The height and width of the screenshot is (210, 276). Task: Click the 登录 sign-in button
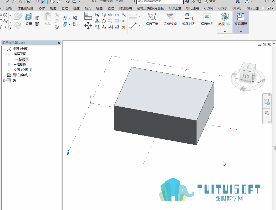(209, 1)
